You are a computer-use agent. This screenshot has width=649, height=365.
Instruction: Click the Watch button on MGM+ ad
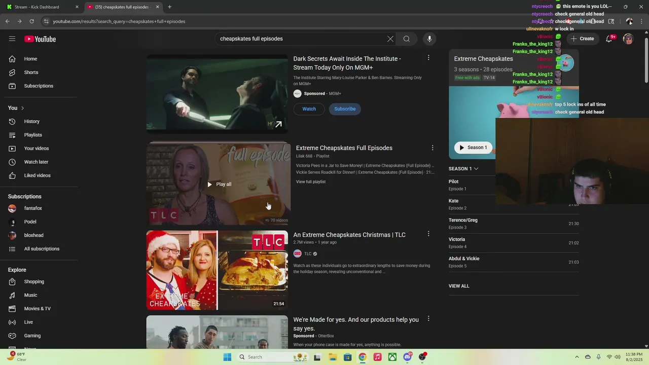click(x=309, y=109)
